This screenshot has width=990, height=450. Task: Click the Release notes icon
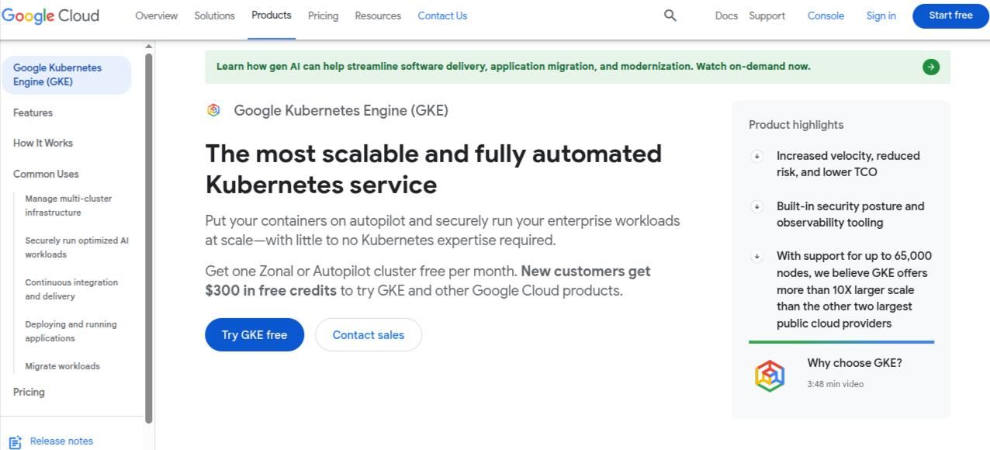coord(16,441)
